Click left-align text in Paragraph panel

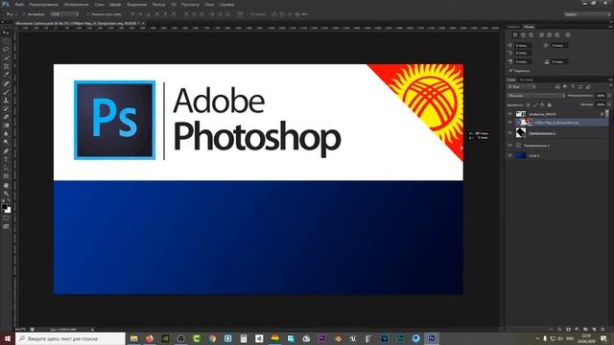pyautogui.click(x=515, y=35)
